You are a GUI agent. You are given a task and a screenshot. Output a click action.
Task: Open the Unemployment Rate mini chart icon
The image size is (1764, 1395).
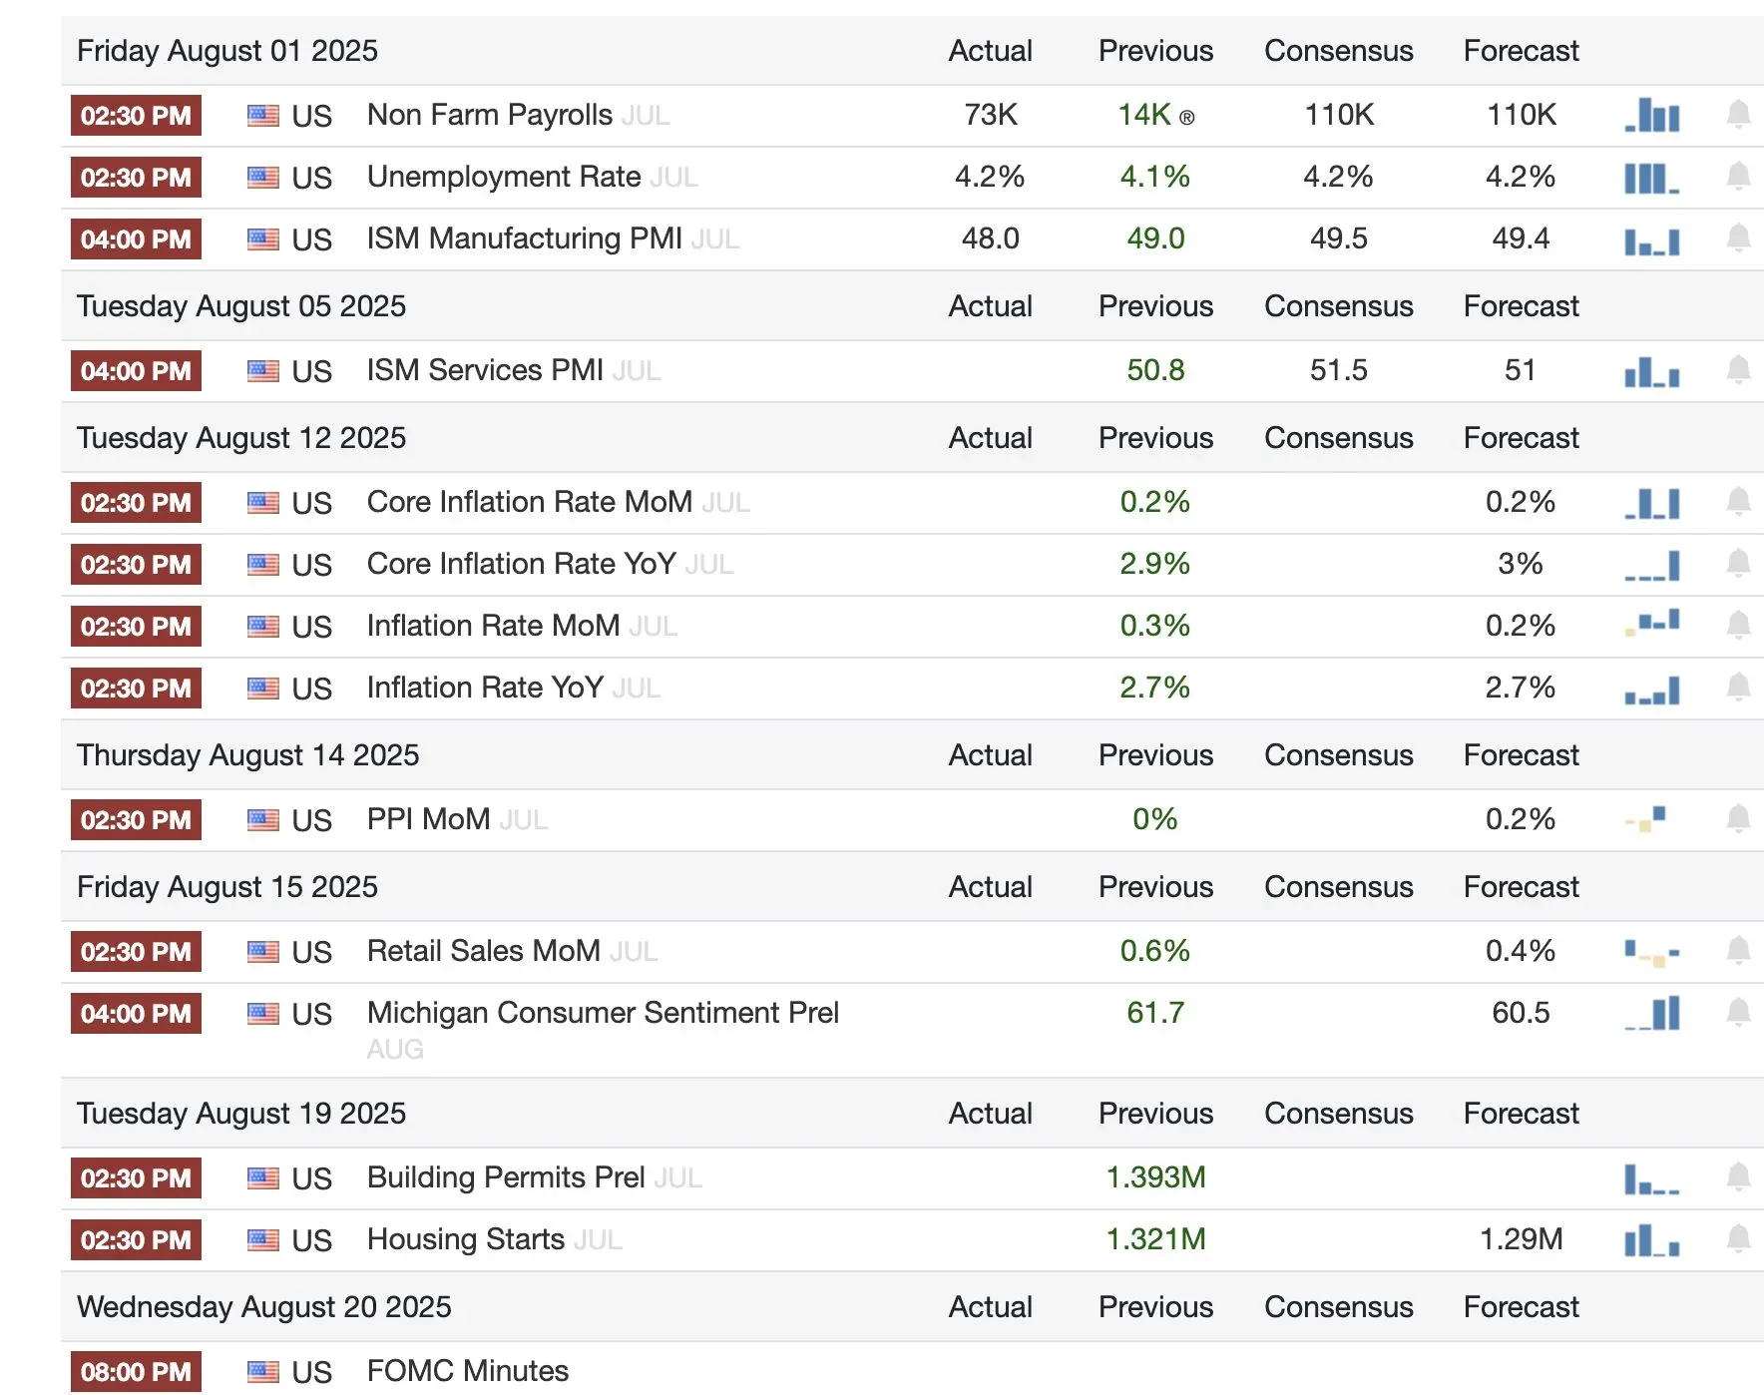(x=1651, y=178)
